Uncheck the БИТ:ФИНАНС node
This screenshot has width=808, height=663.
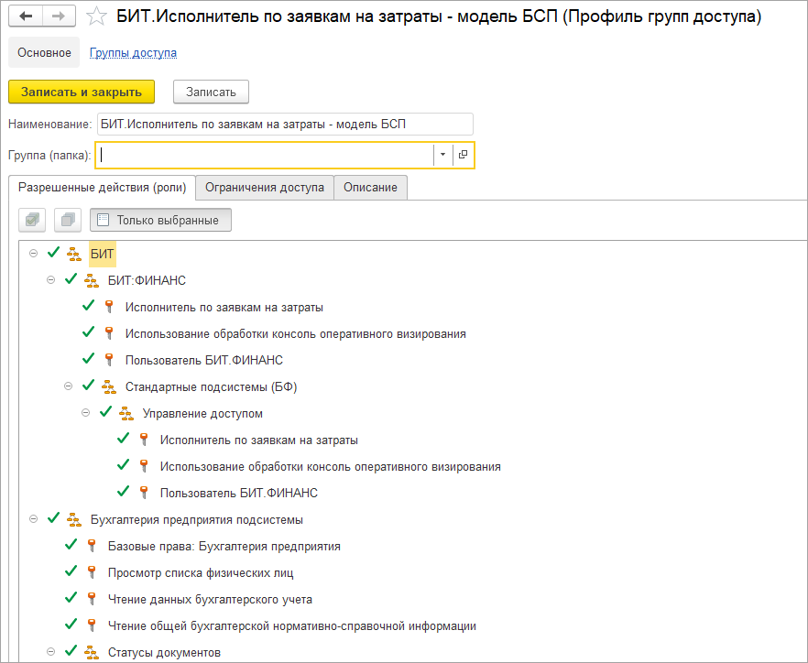point(71,279)
